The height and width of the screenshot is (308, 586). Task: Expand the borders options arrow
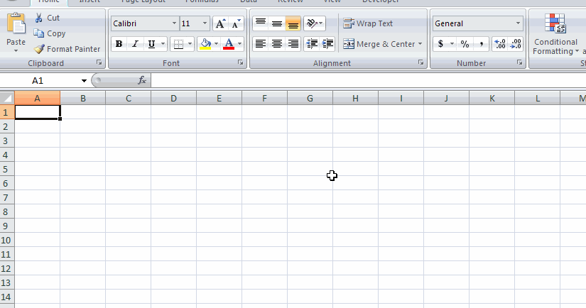pos(190,44)
